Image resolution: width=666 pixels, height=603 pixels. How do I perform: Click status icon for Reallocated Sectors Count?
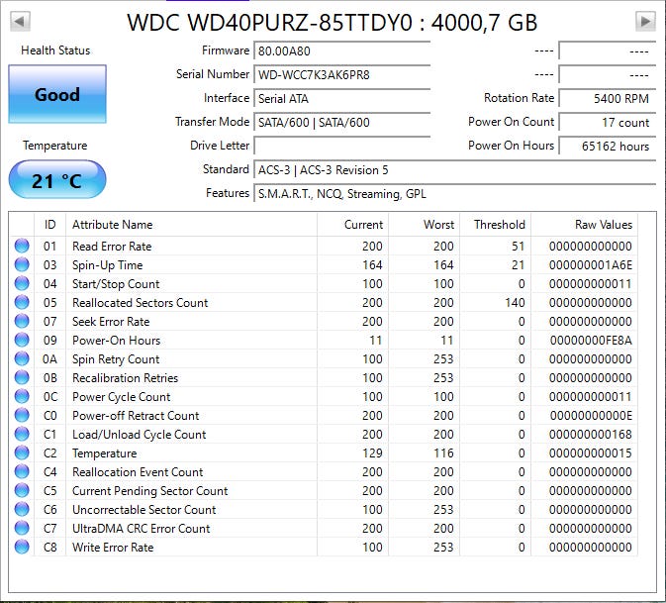pyautogui.click(x=22, y=302)
